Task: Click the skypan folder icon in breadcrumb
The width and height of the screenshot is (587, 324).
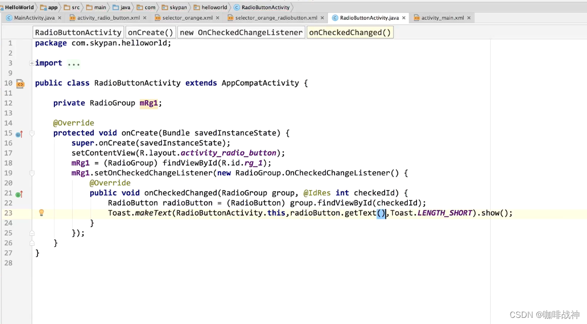Action: point(165,8)
